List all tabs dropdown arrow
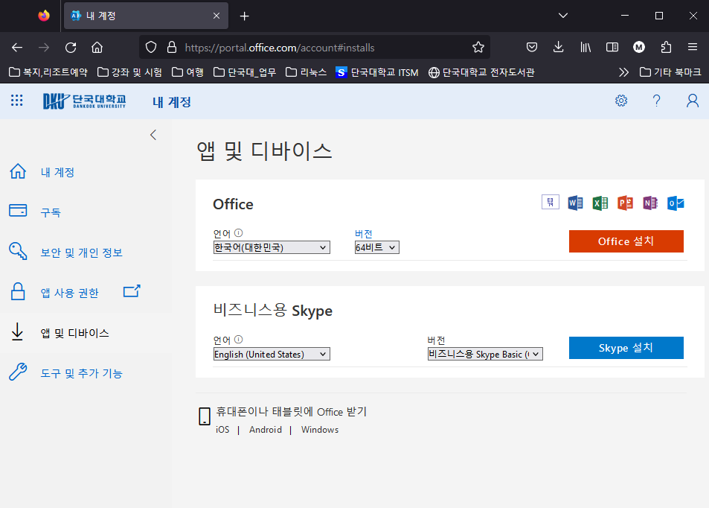The image size is (709, 508). click(x=563, y=16)
